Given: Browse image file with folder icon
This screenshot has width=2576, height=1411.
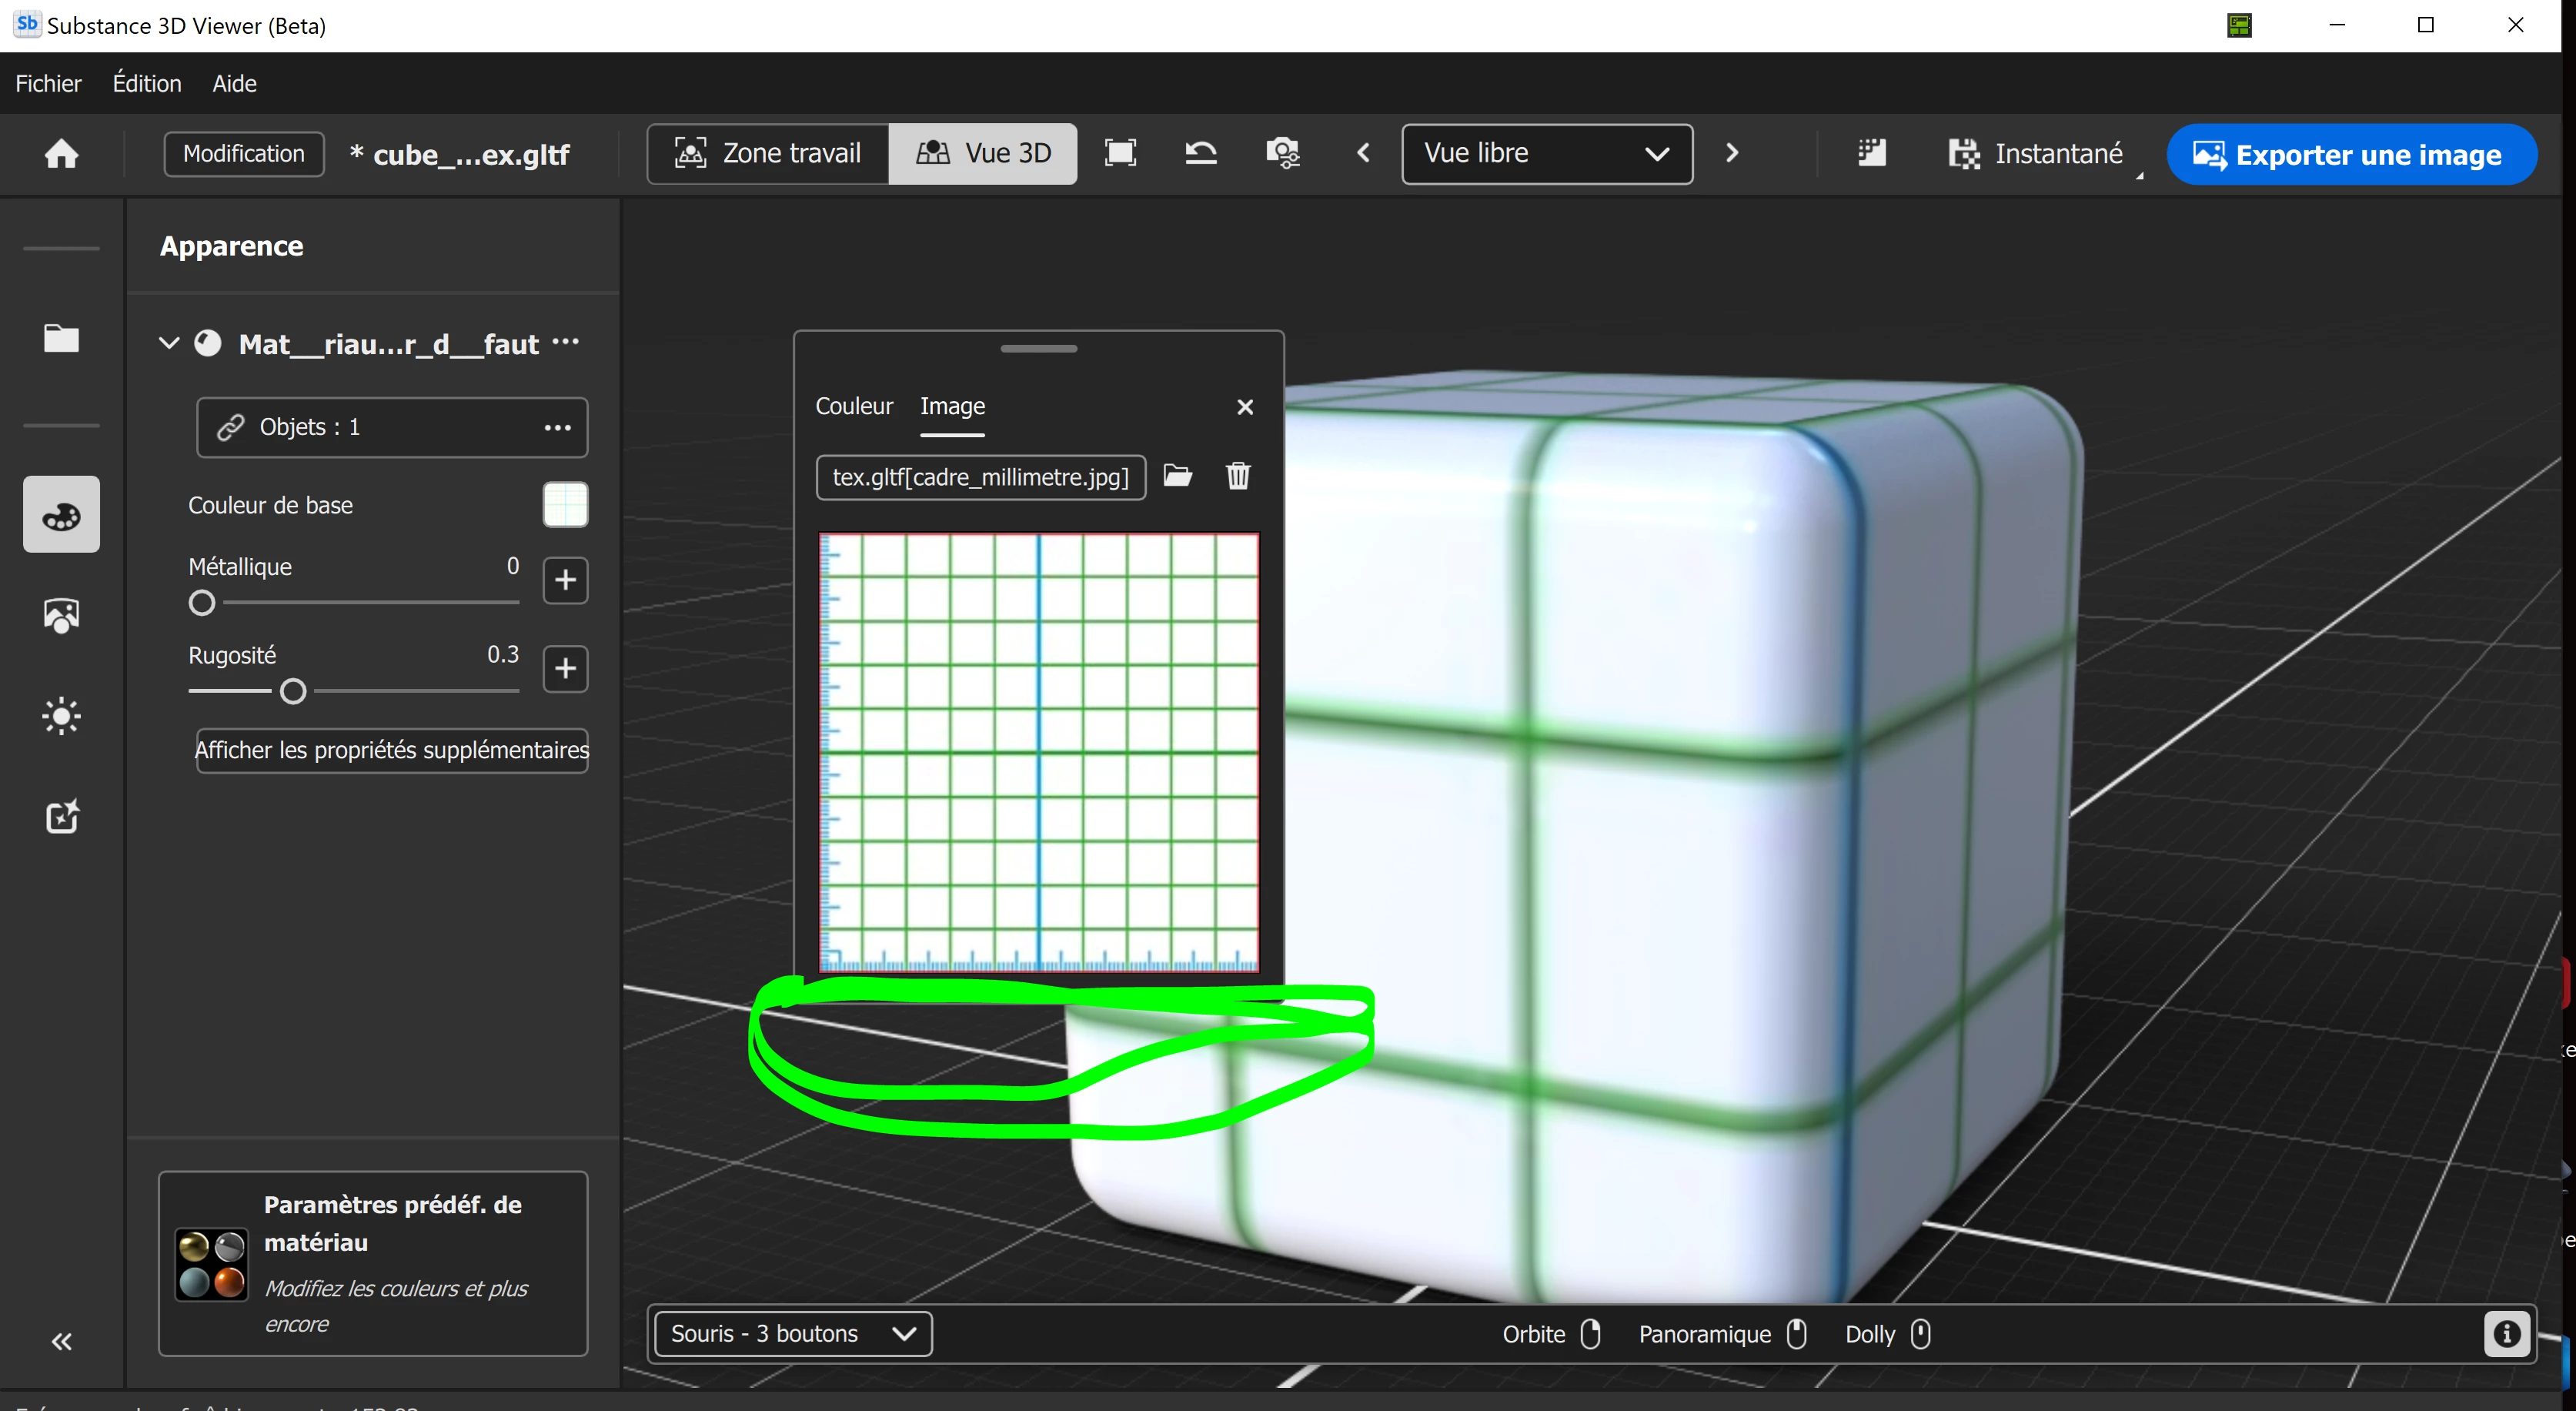Looking at the screenshot, I should click(x=1178, y=476).
